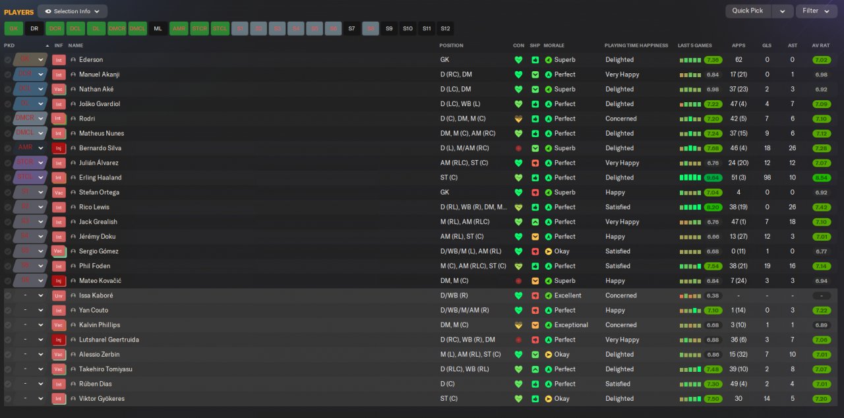Toggle the pick checkmark for Manuel Akanji
Screen dimensions: 844x418
(7, 75)
